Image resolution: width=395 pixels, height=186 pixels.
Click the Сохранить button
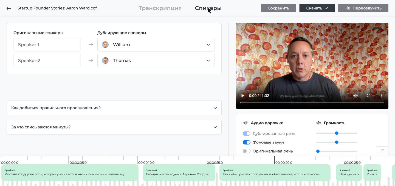click(278, 8)
